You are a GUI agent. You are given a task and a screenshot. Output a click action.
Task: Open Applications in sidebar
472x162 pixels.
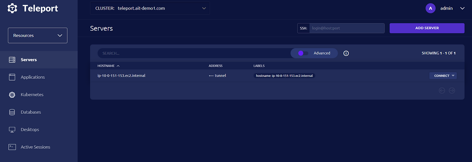click(39, 77)
